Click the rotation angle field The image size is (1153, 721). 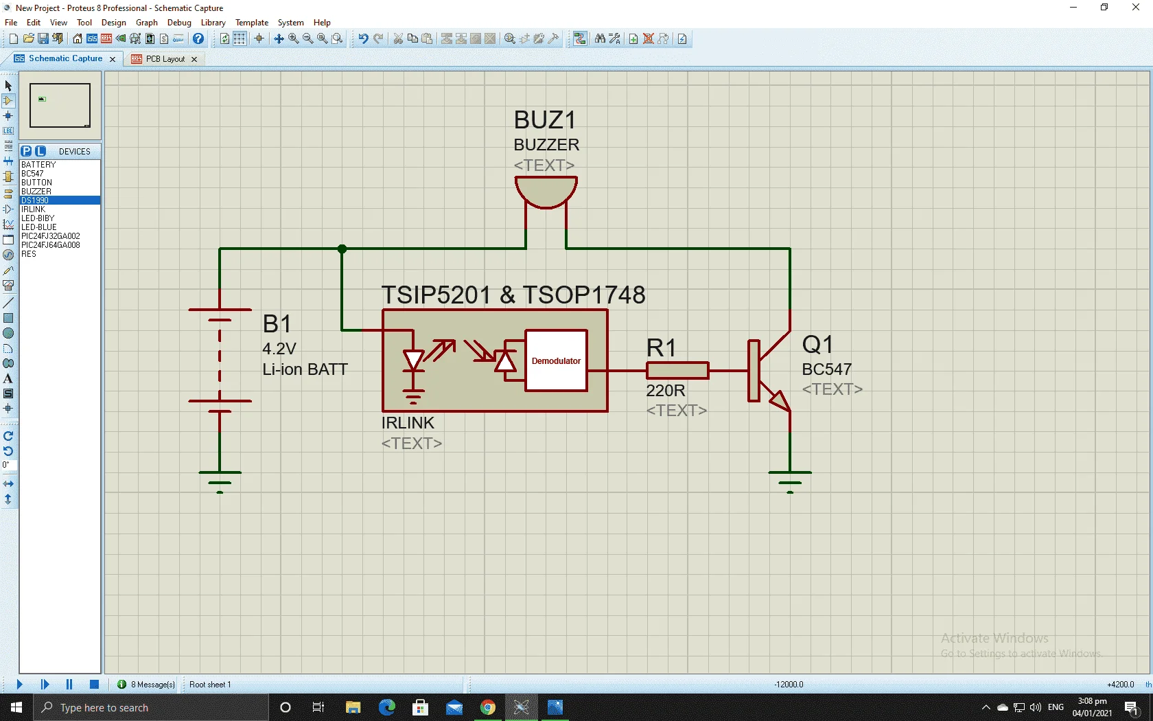(8, 466)
